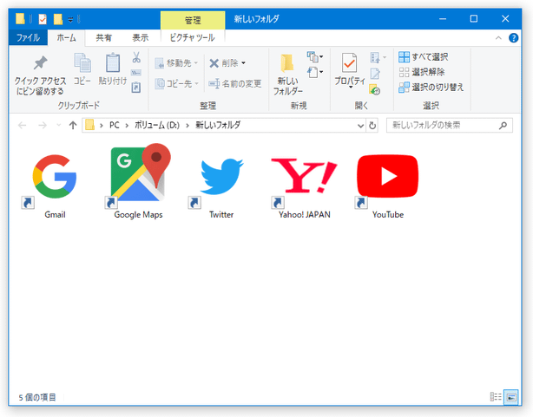Image resolution: width=533 pixels, height=417 pixels.
Task: Select the Yahoo! JAPAN shortcut icon
Action: pyautogui.click(x=304, y=176)
